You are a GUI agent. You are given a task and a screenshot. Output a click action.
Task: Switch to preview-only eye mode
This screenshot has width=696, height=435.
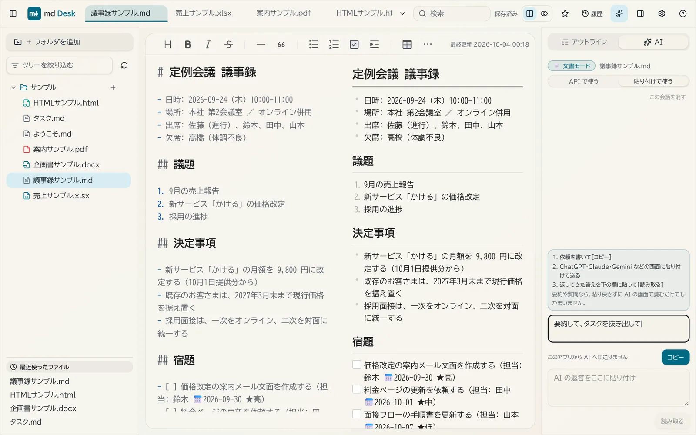[544, 13]
